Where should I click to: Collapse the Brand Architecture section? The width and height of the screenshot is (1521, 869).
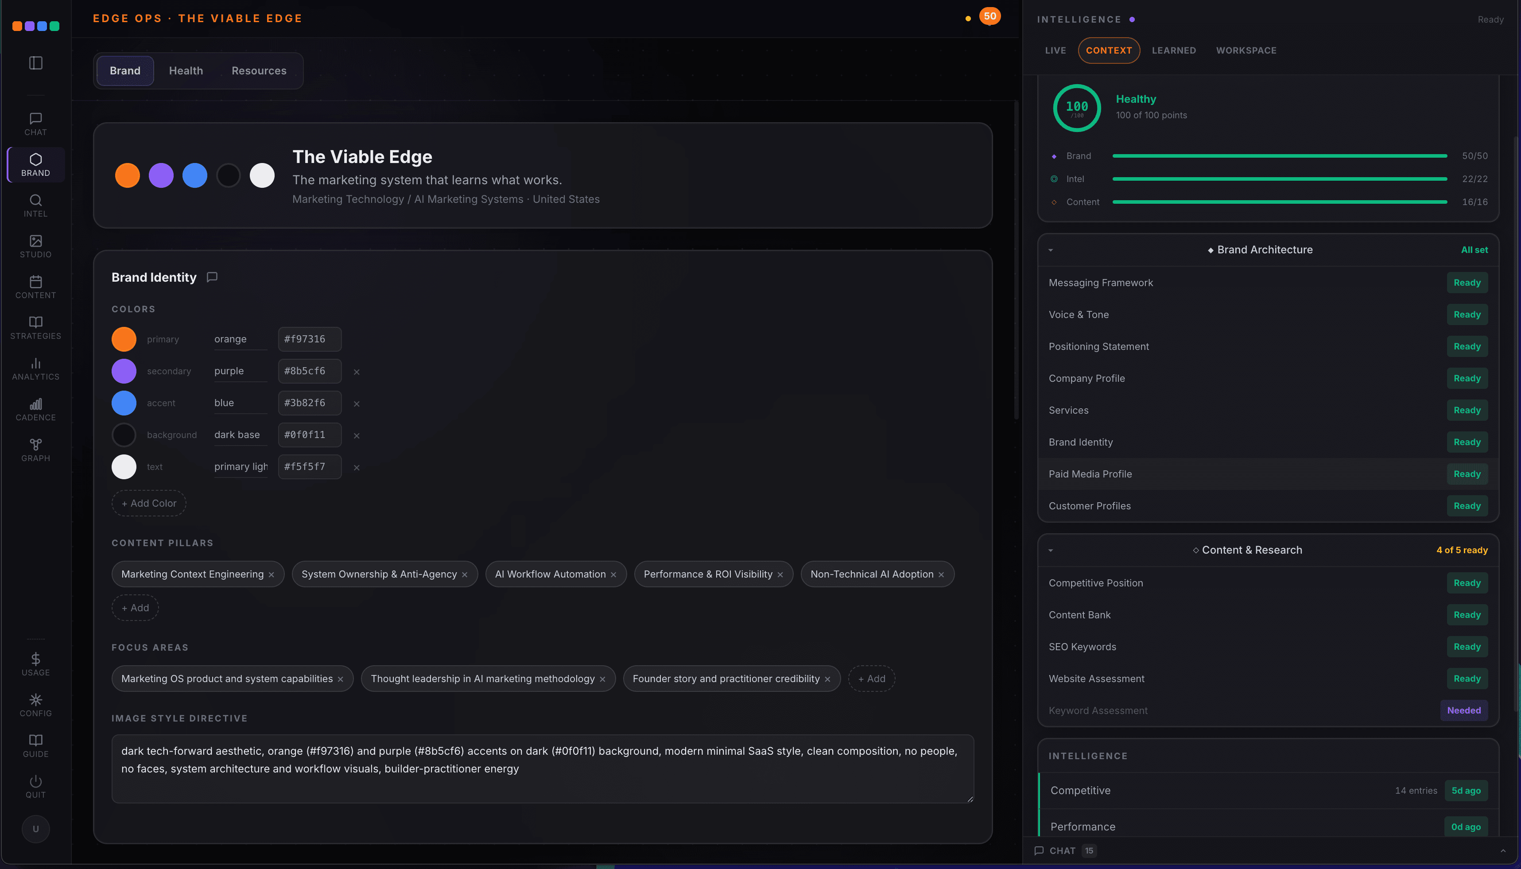click(1051, 250)
